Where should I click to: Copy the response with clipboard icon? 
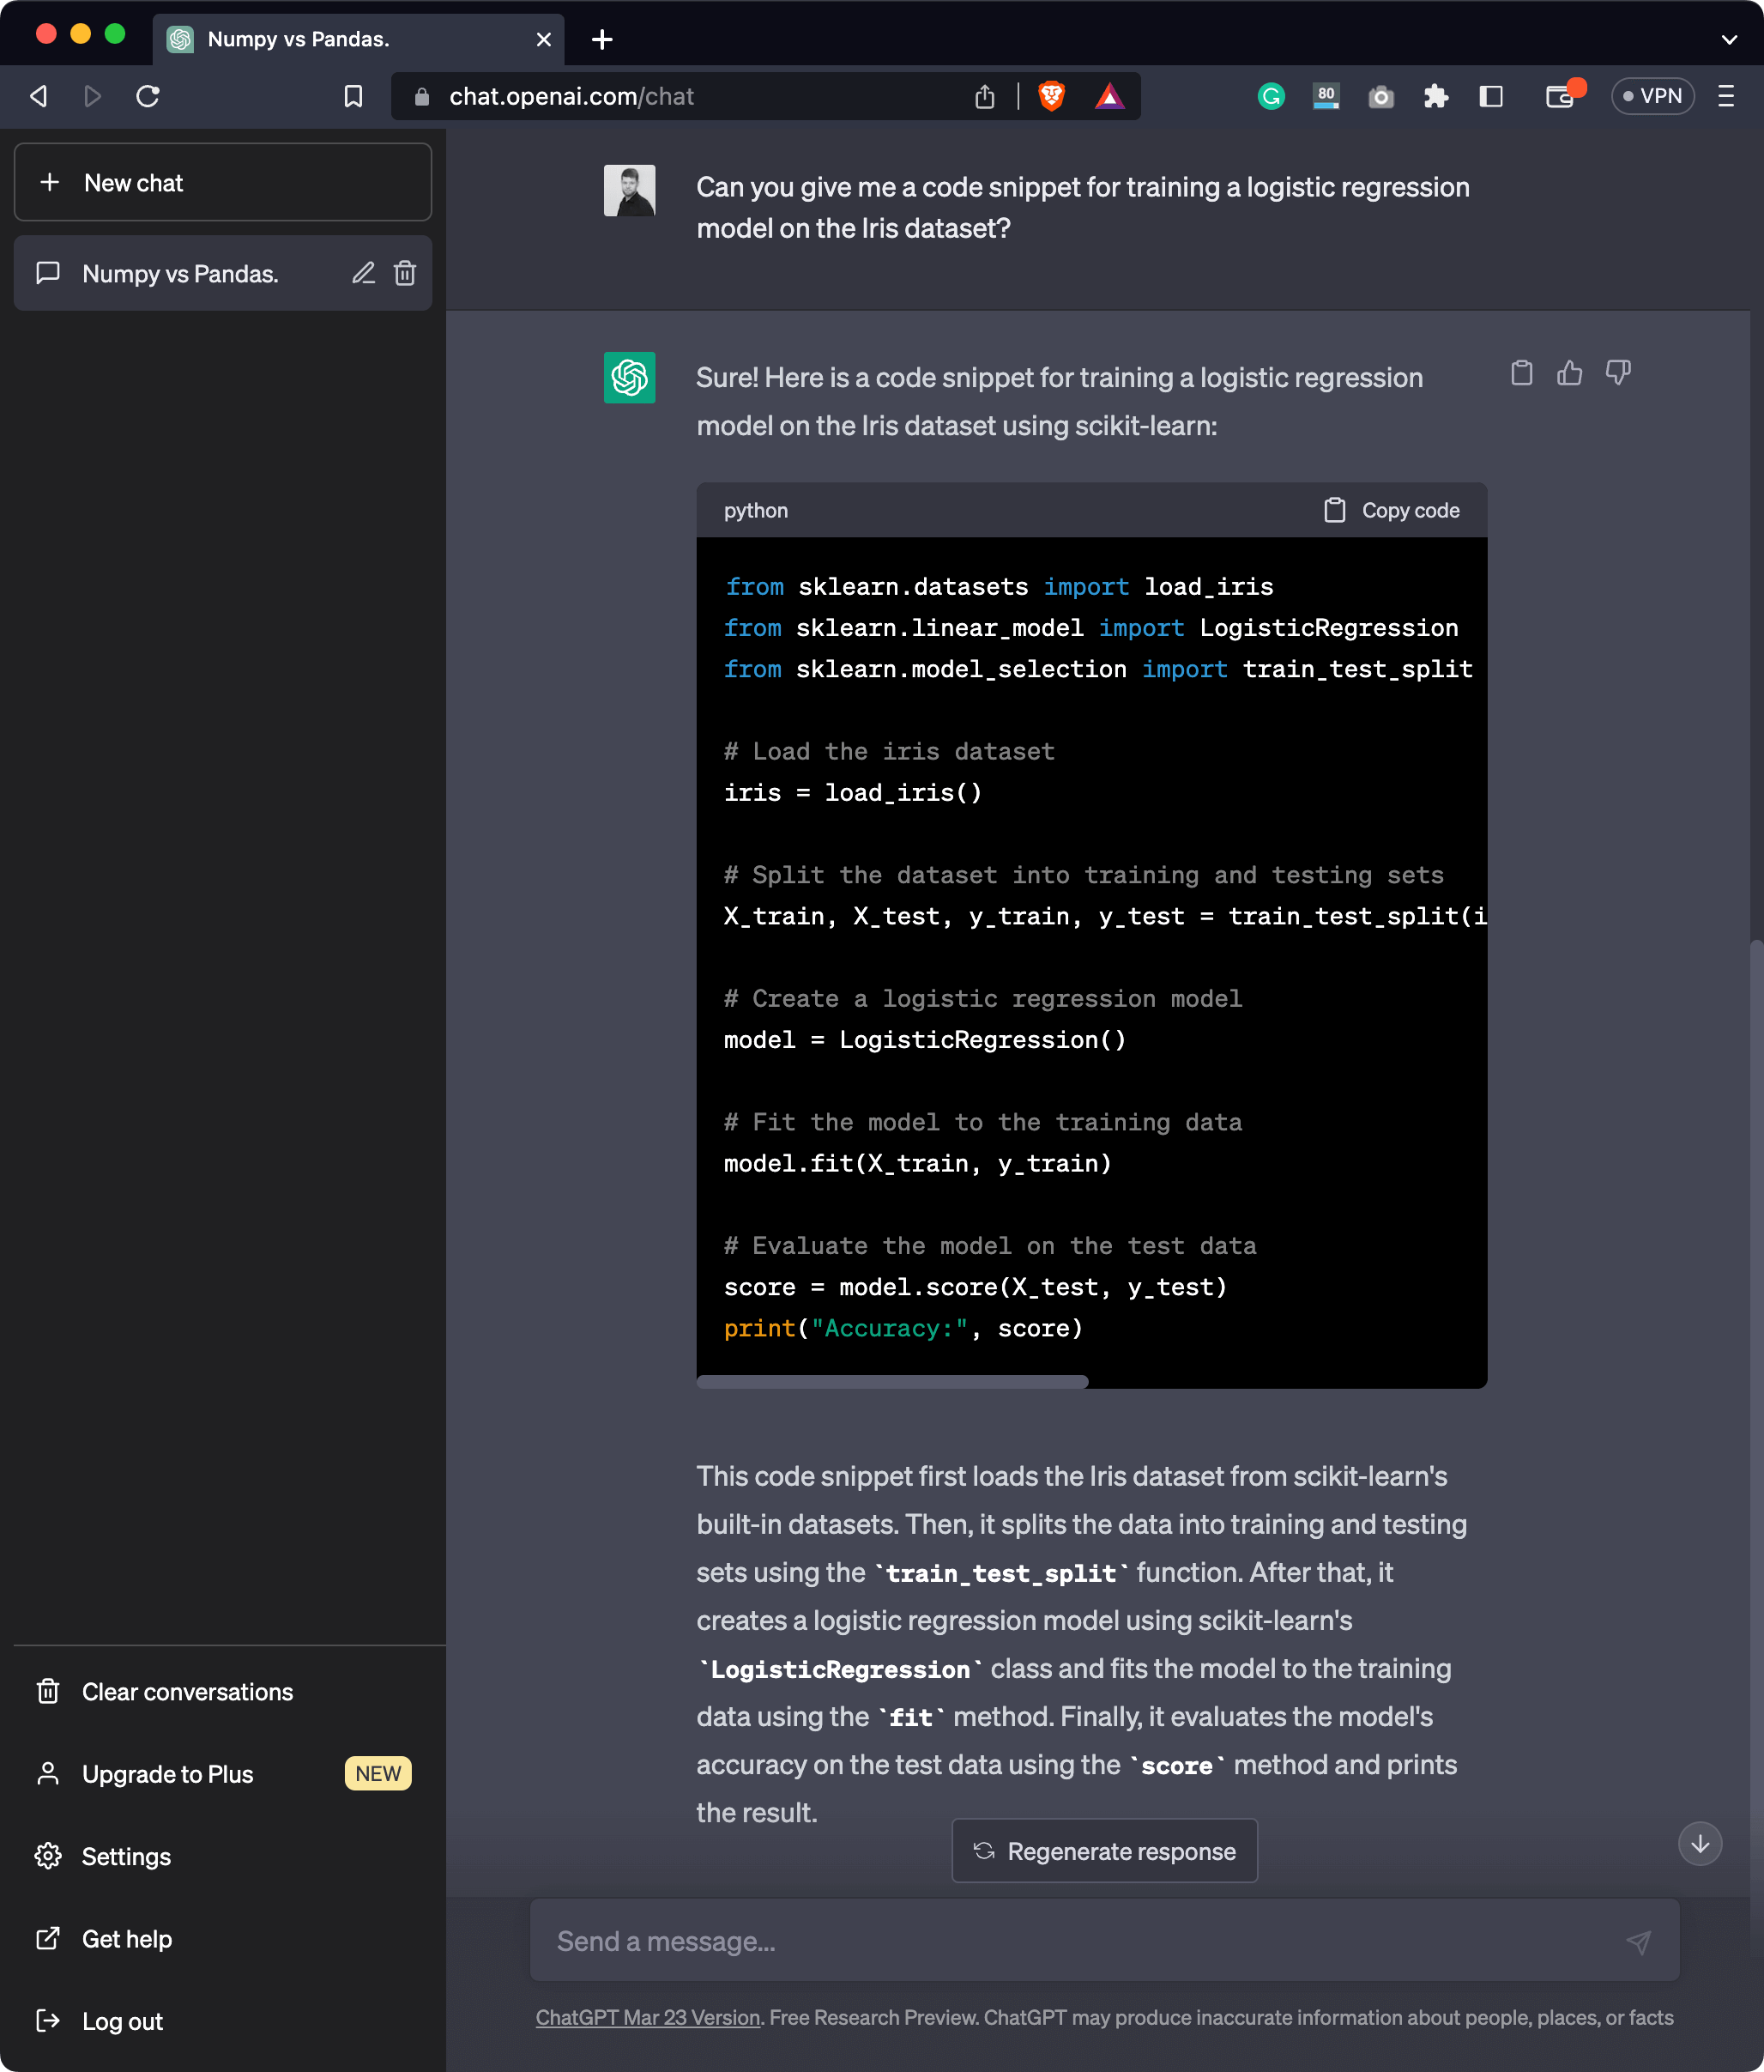1521,373
